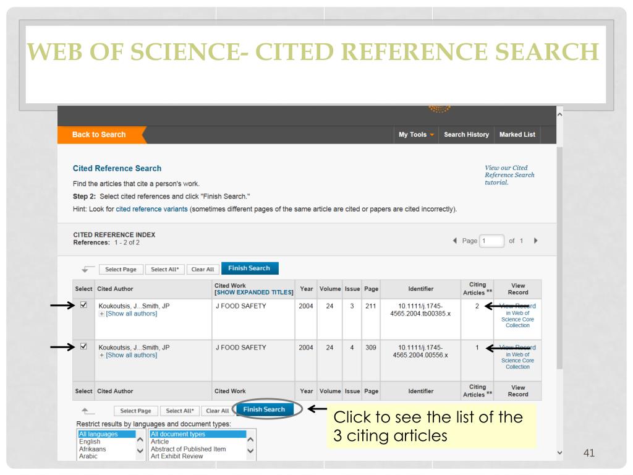Click the top Finish Search button

[250, 268]
